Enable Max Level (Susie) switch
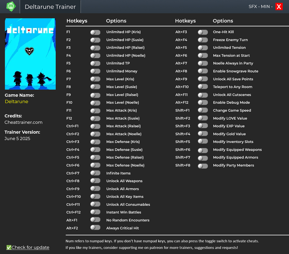 [x=95, y=87]
